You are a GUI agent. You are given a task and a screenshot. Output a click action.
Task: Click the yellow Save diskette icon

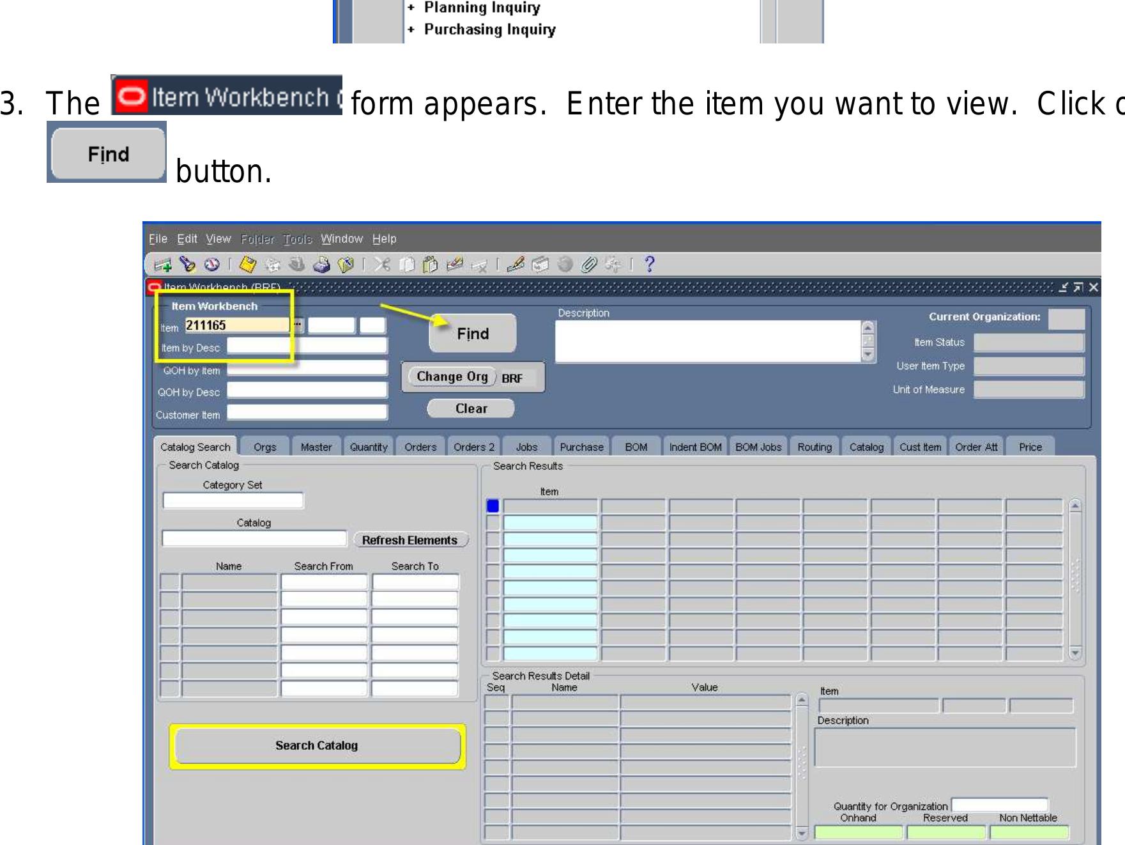coord(248,264)
